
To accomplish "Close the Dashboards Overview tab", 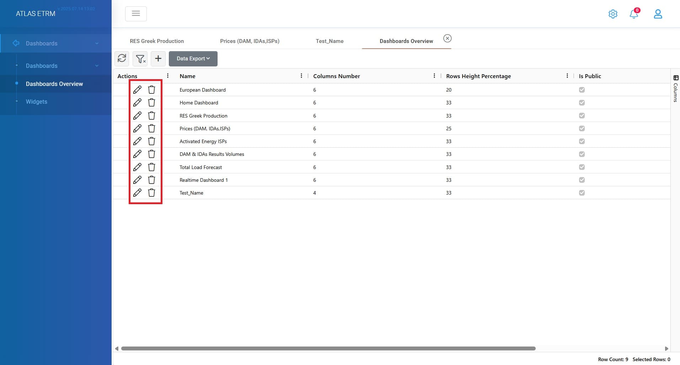I will pos(448,38).
